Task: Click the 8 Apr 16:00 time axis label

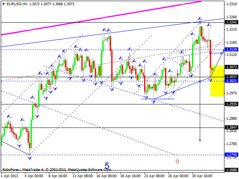Action: point(58,176)
